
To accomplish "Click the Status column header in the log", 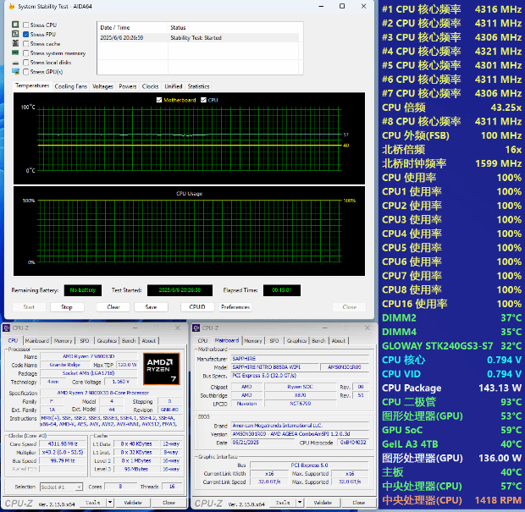I will [235, 27].
